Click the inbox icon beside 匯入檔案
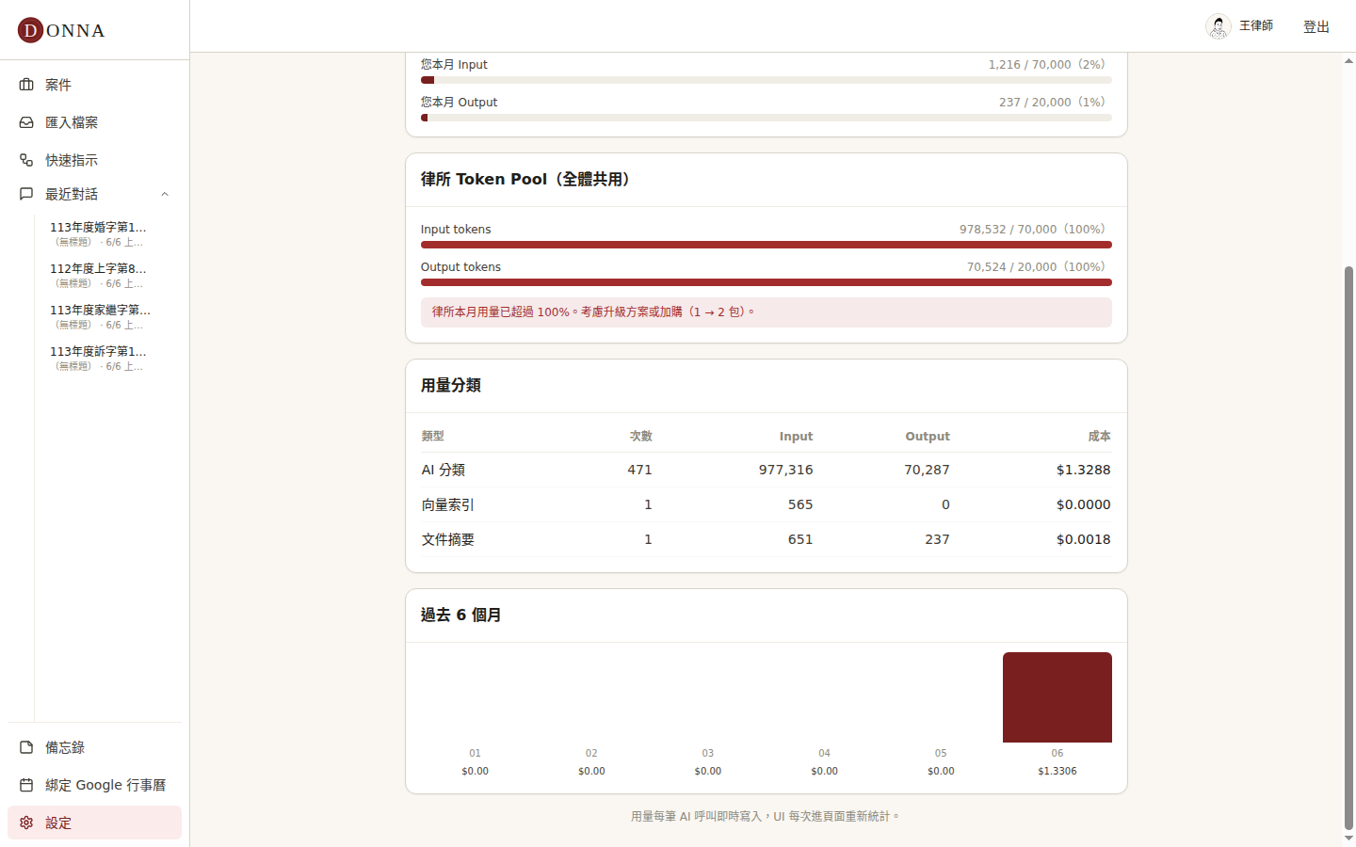Viewport: 1356px width, 847px height. pos(26,122)
